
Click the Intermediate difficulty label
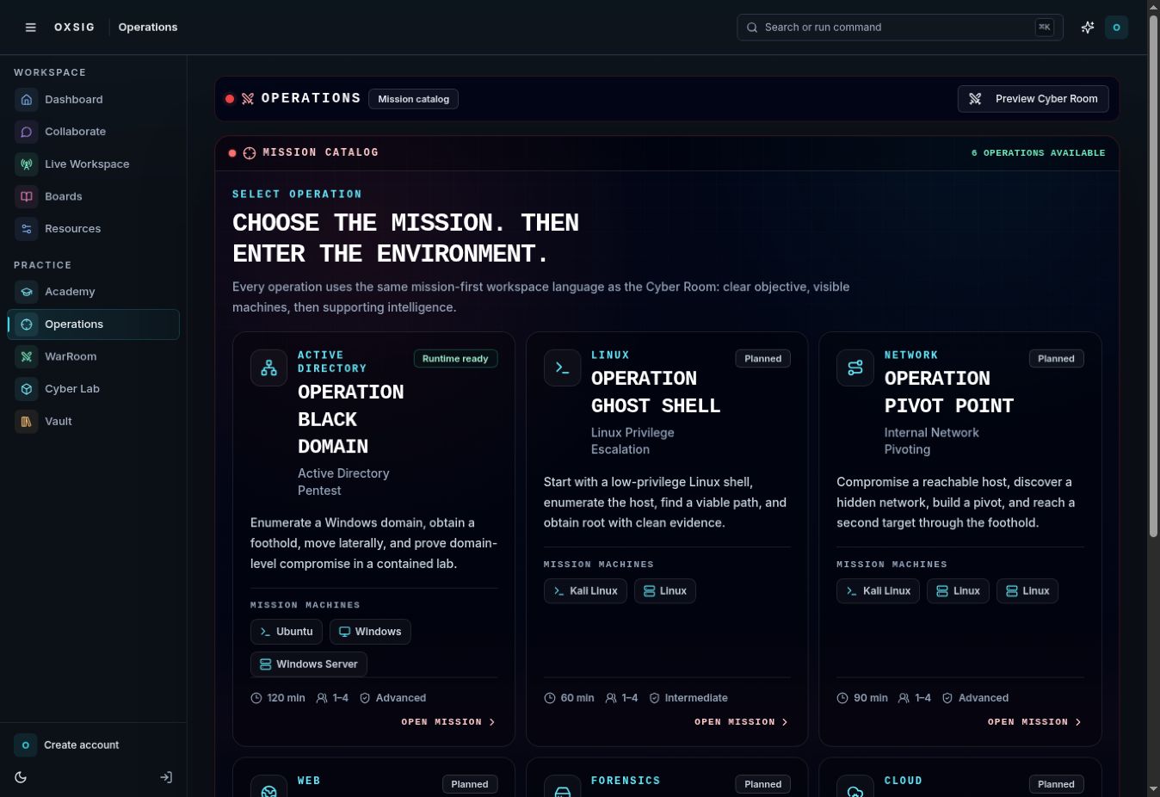688,698
